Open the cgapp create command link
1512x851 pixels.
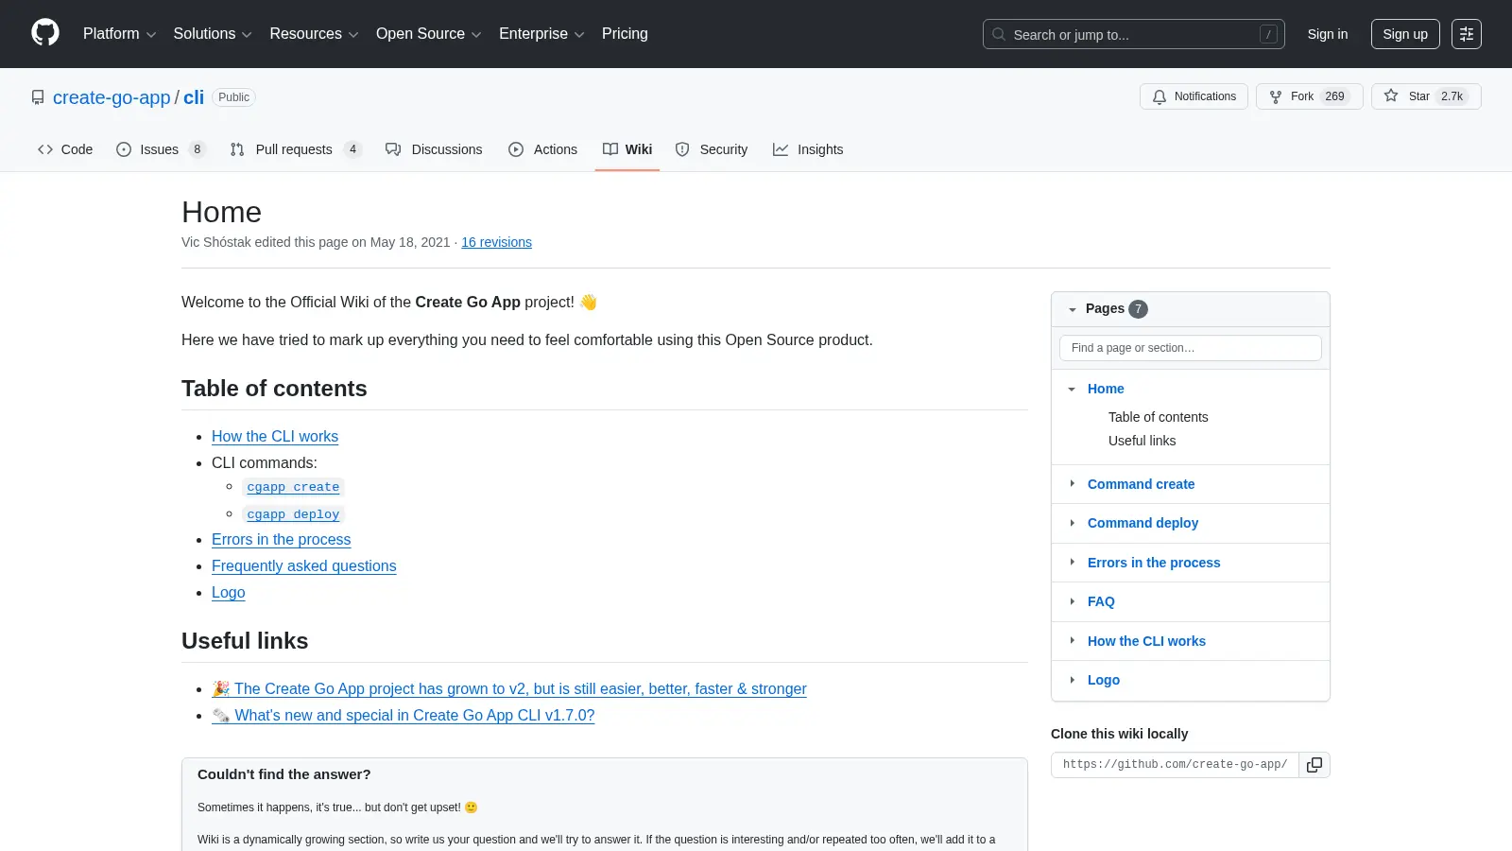tap(293, 487)
